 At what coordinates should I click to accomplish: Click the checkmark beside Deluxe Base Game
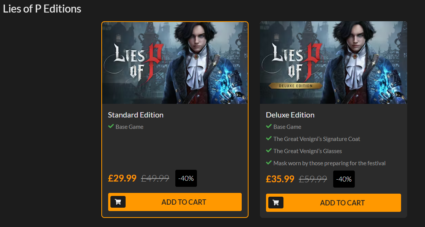tap(269, 127)
